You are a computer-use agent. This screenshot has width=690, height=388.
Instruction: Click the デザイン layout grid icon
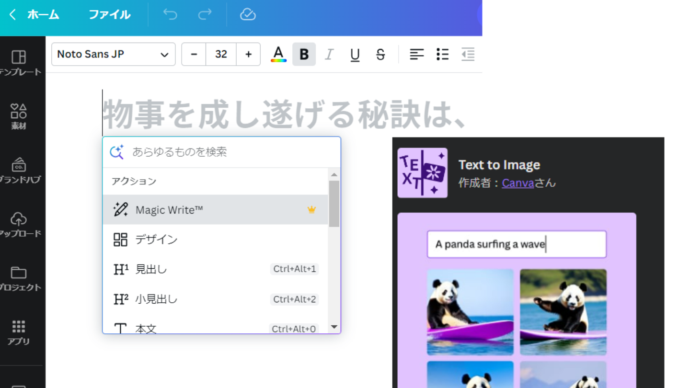120,240
